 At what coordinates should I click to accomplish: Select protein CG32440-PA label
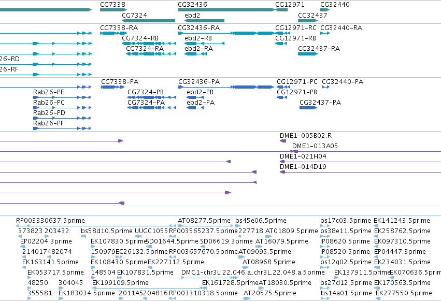(x=343, y=82)
